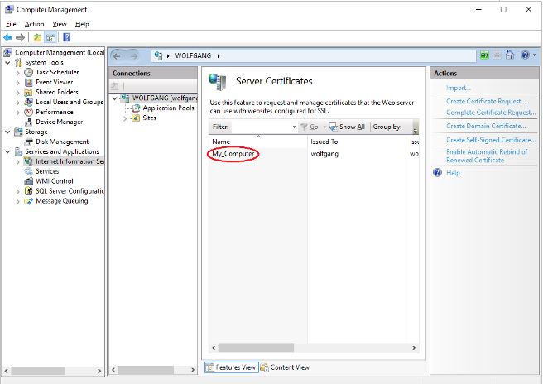The height and width of the screenshot is (384, 543).
Task: Click Complete Certificate Request link
Action: 491,113
